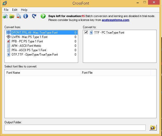Image resolution: width=162 pixels, height=136 pixels.
Task: Click the TTF file icon in Convert to list
Action: [91, 32]
